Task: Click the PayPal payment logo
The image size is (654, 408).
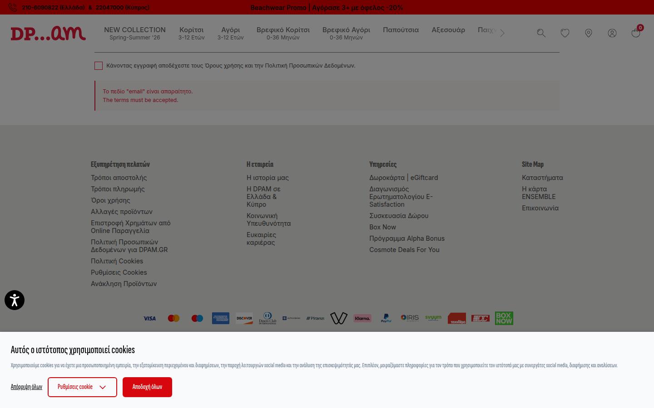Action: point(386,318)
